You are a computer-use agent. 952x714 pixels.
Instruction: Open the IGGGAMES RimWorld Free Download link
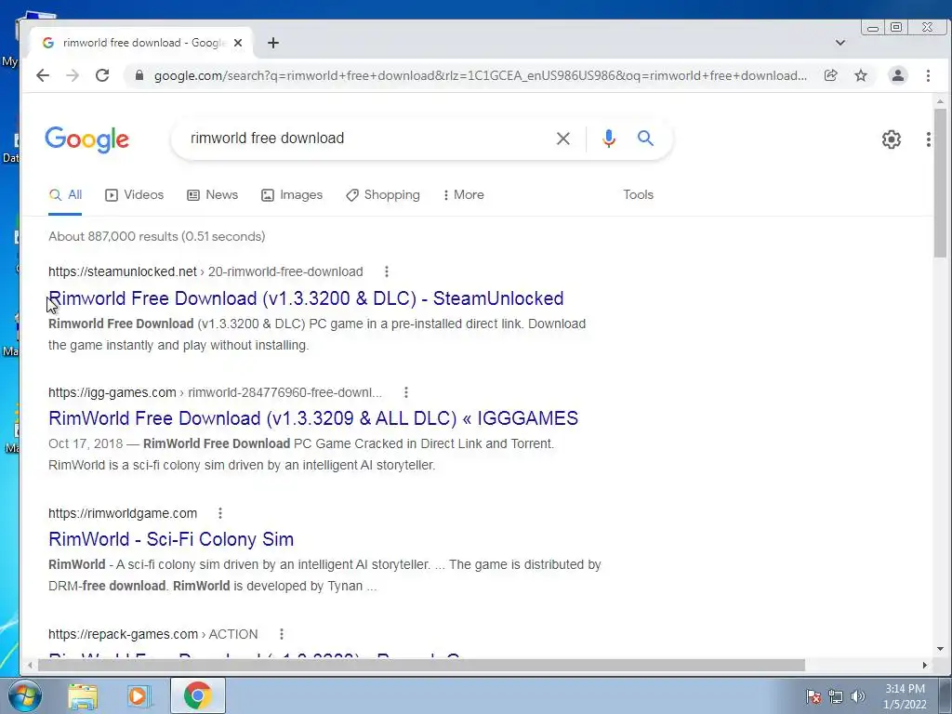tap(313, 418)
